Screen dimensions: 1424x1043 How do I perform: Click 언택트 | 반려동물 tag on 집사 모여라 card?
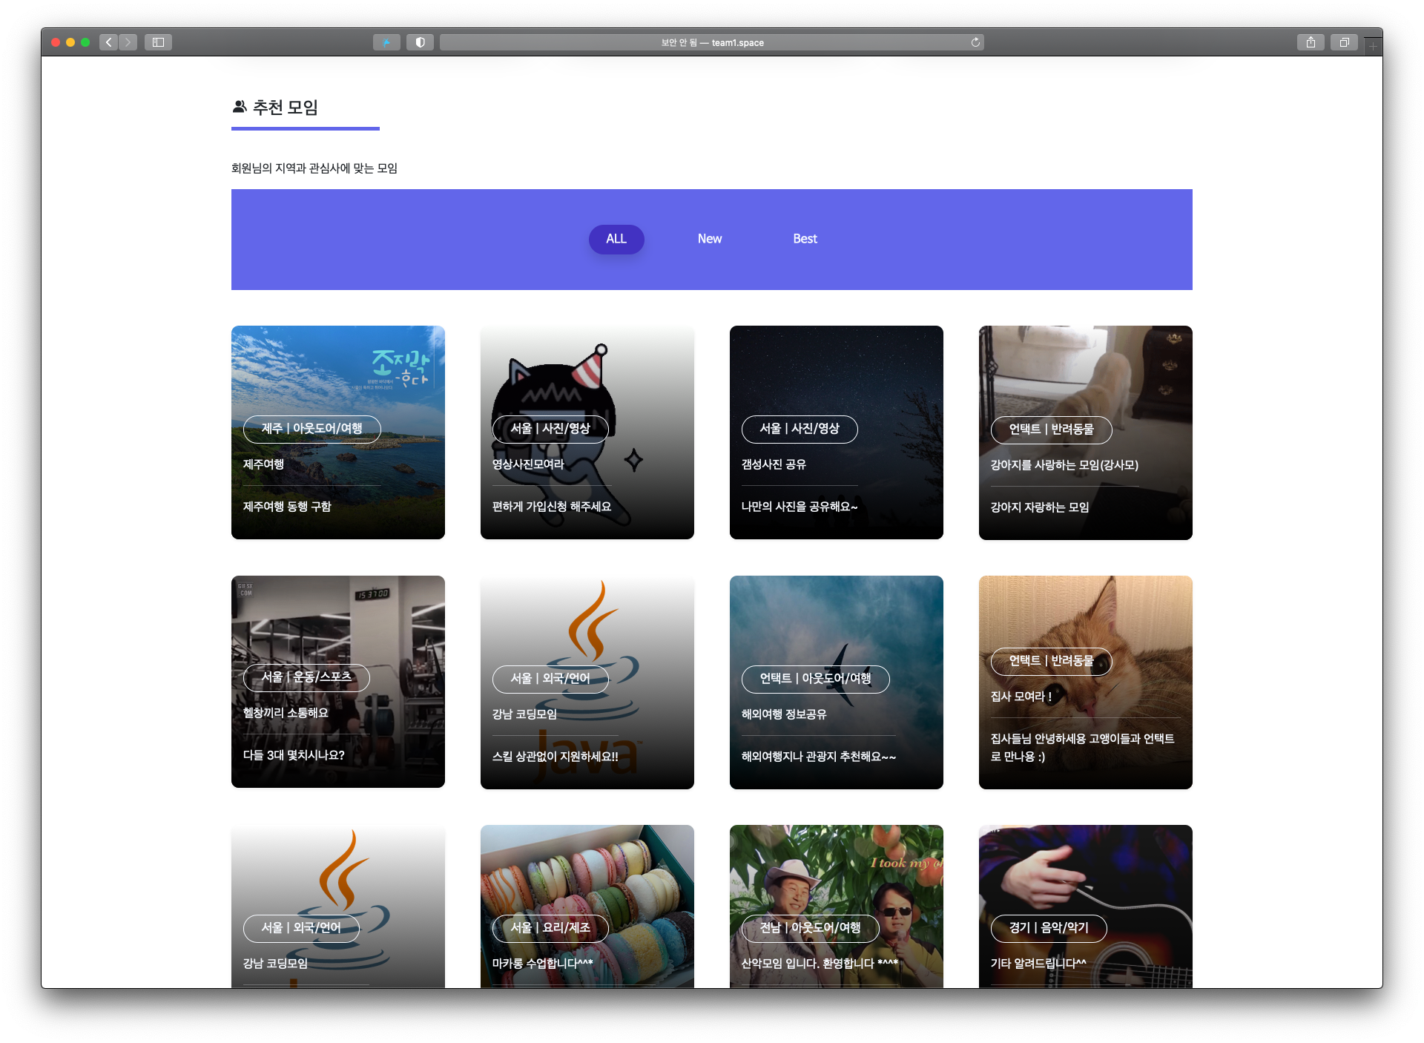pyautogui.click(x=1052, y=661)
